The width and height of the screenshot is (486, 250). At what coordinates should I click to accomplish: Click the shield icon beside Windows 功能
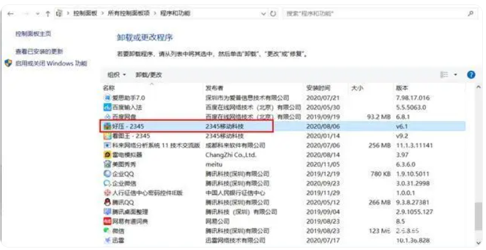8,64
